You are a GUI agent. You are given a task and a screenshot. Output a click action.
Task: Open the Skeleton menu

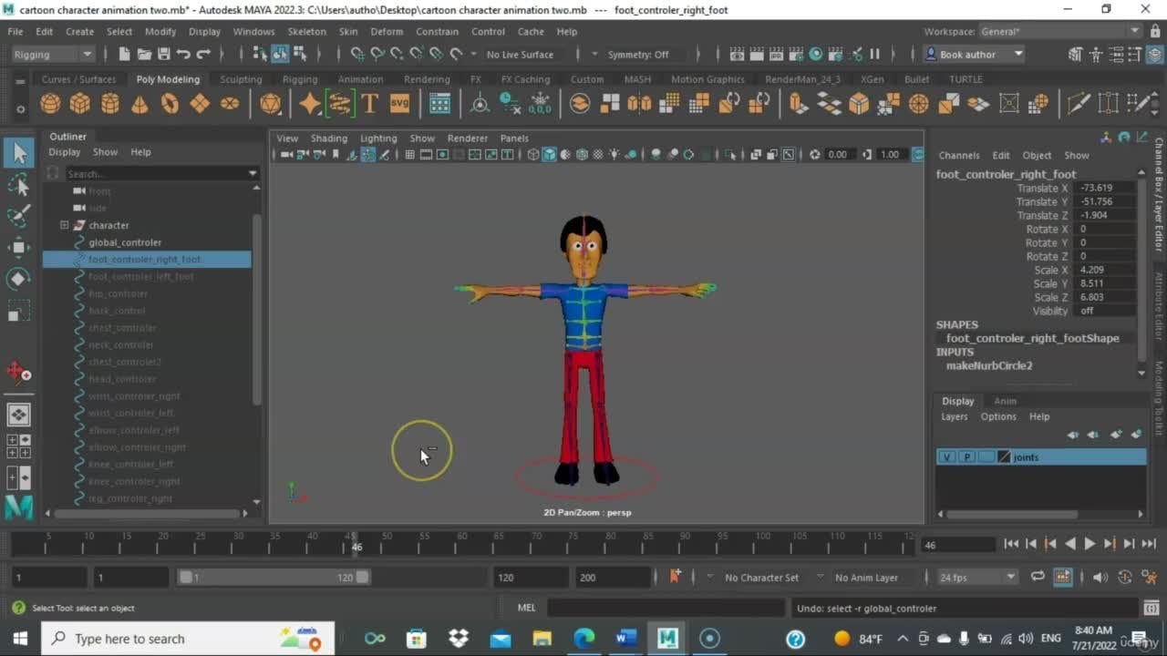306,31
